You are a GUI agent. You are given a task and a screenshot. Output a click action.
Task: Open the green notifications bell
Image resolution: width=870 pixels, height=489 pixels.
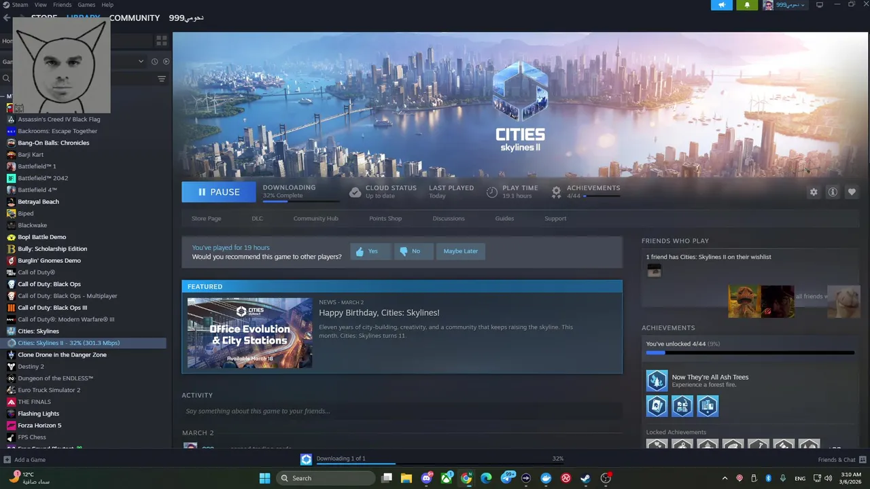pyautogui.click(x=747, y=5)
